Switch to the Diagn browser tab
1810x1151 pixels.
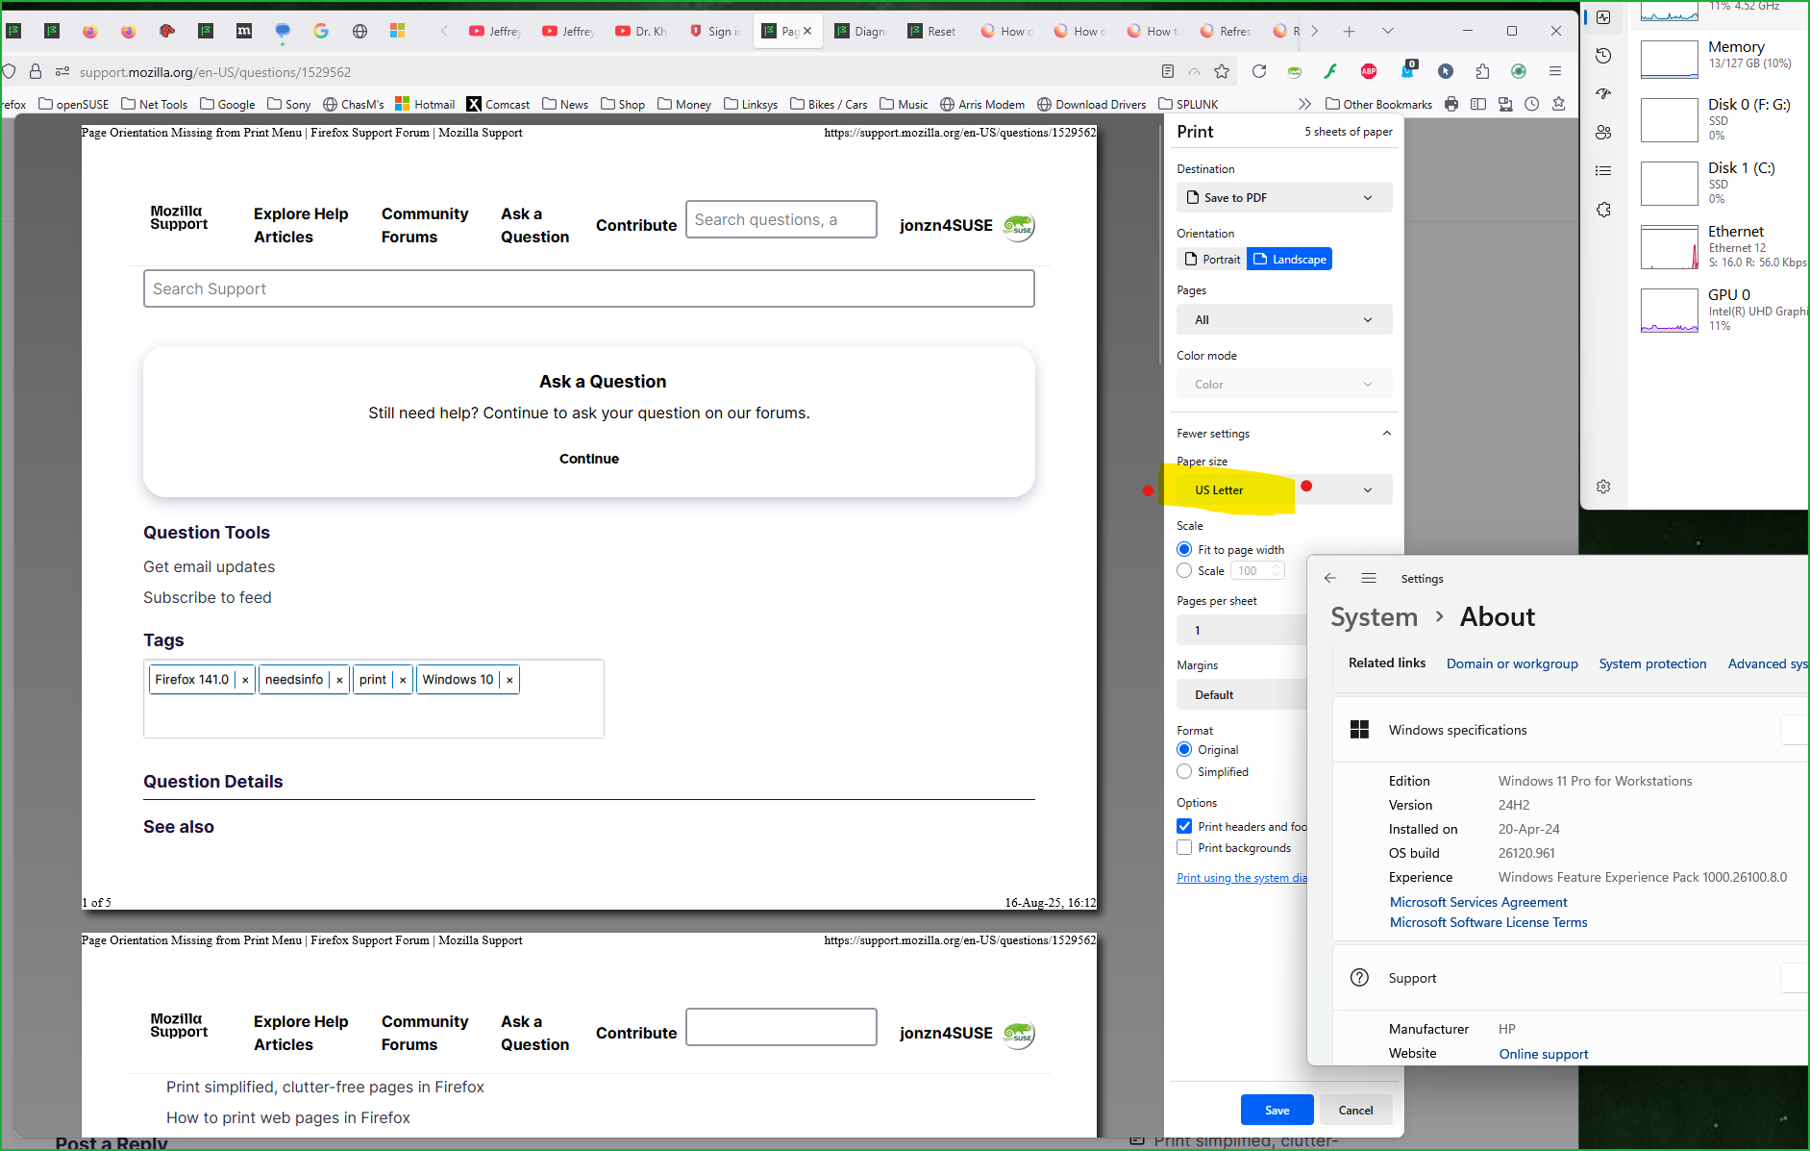tap(860, 32)
